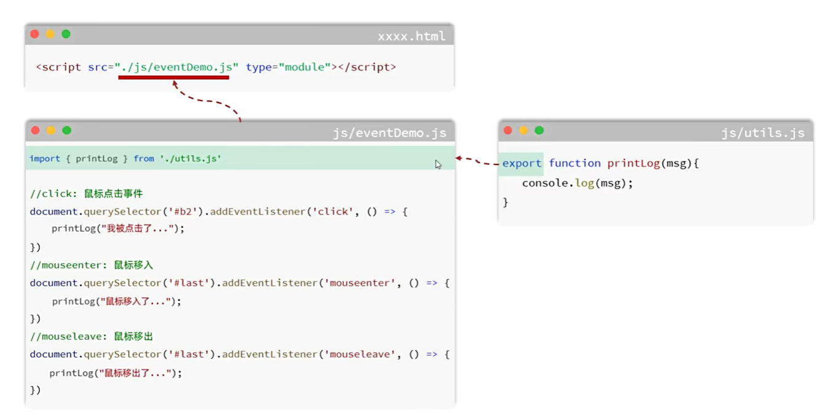
Task: Click the "./js/eventDemo.js" src value
Action: tap(177, 67)
